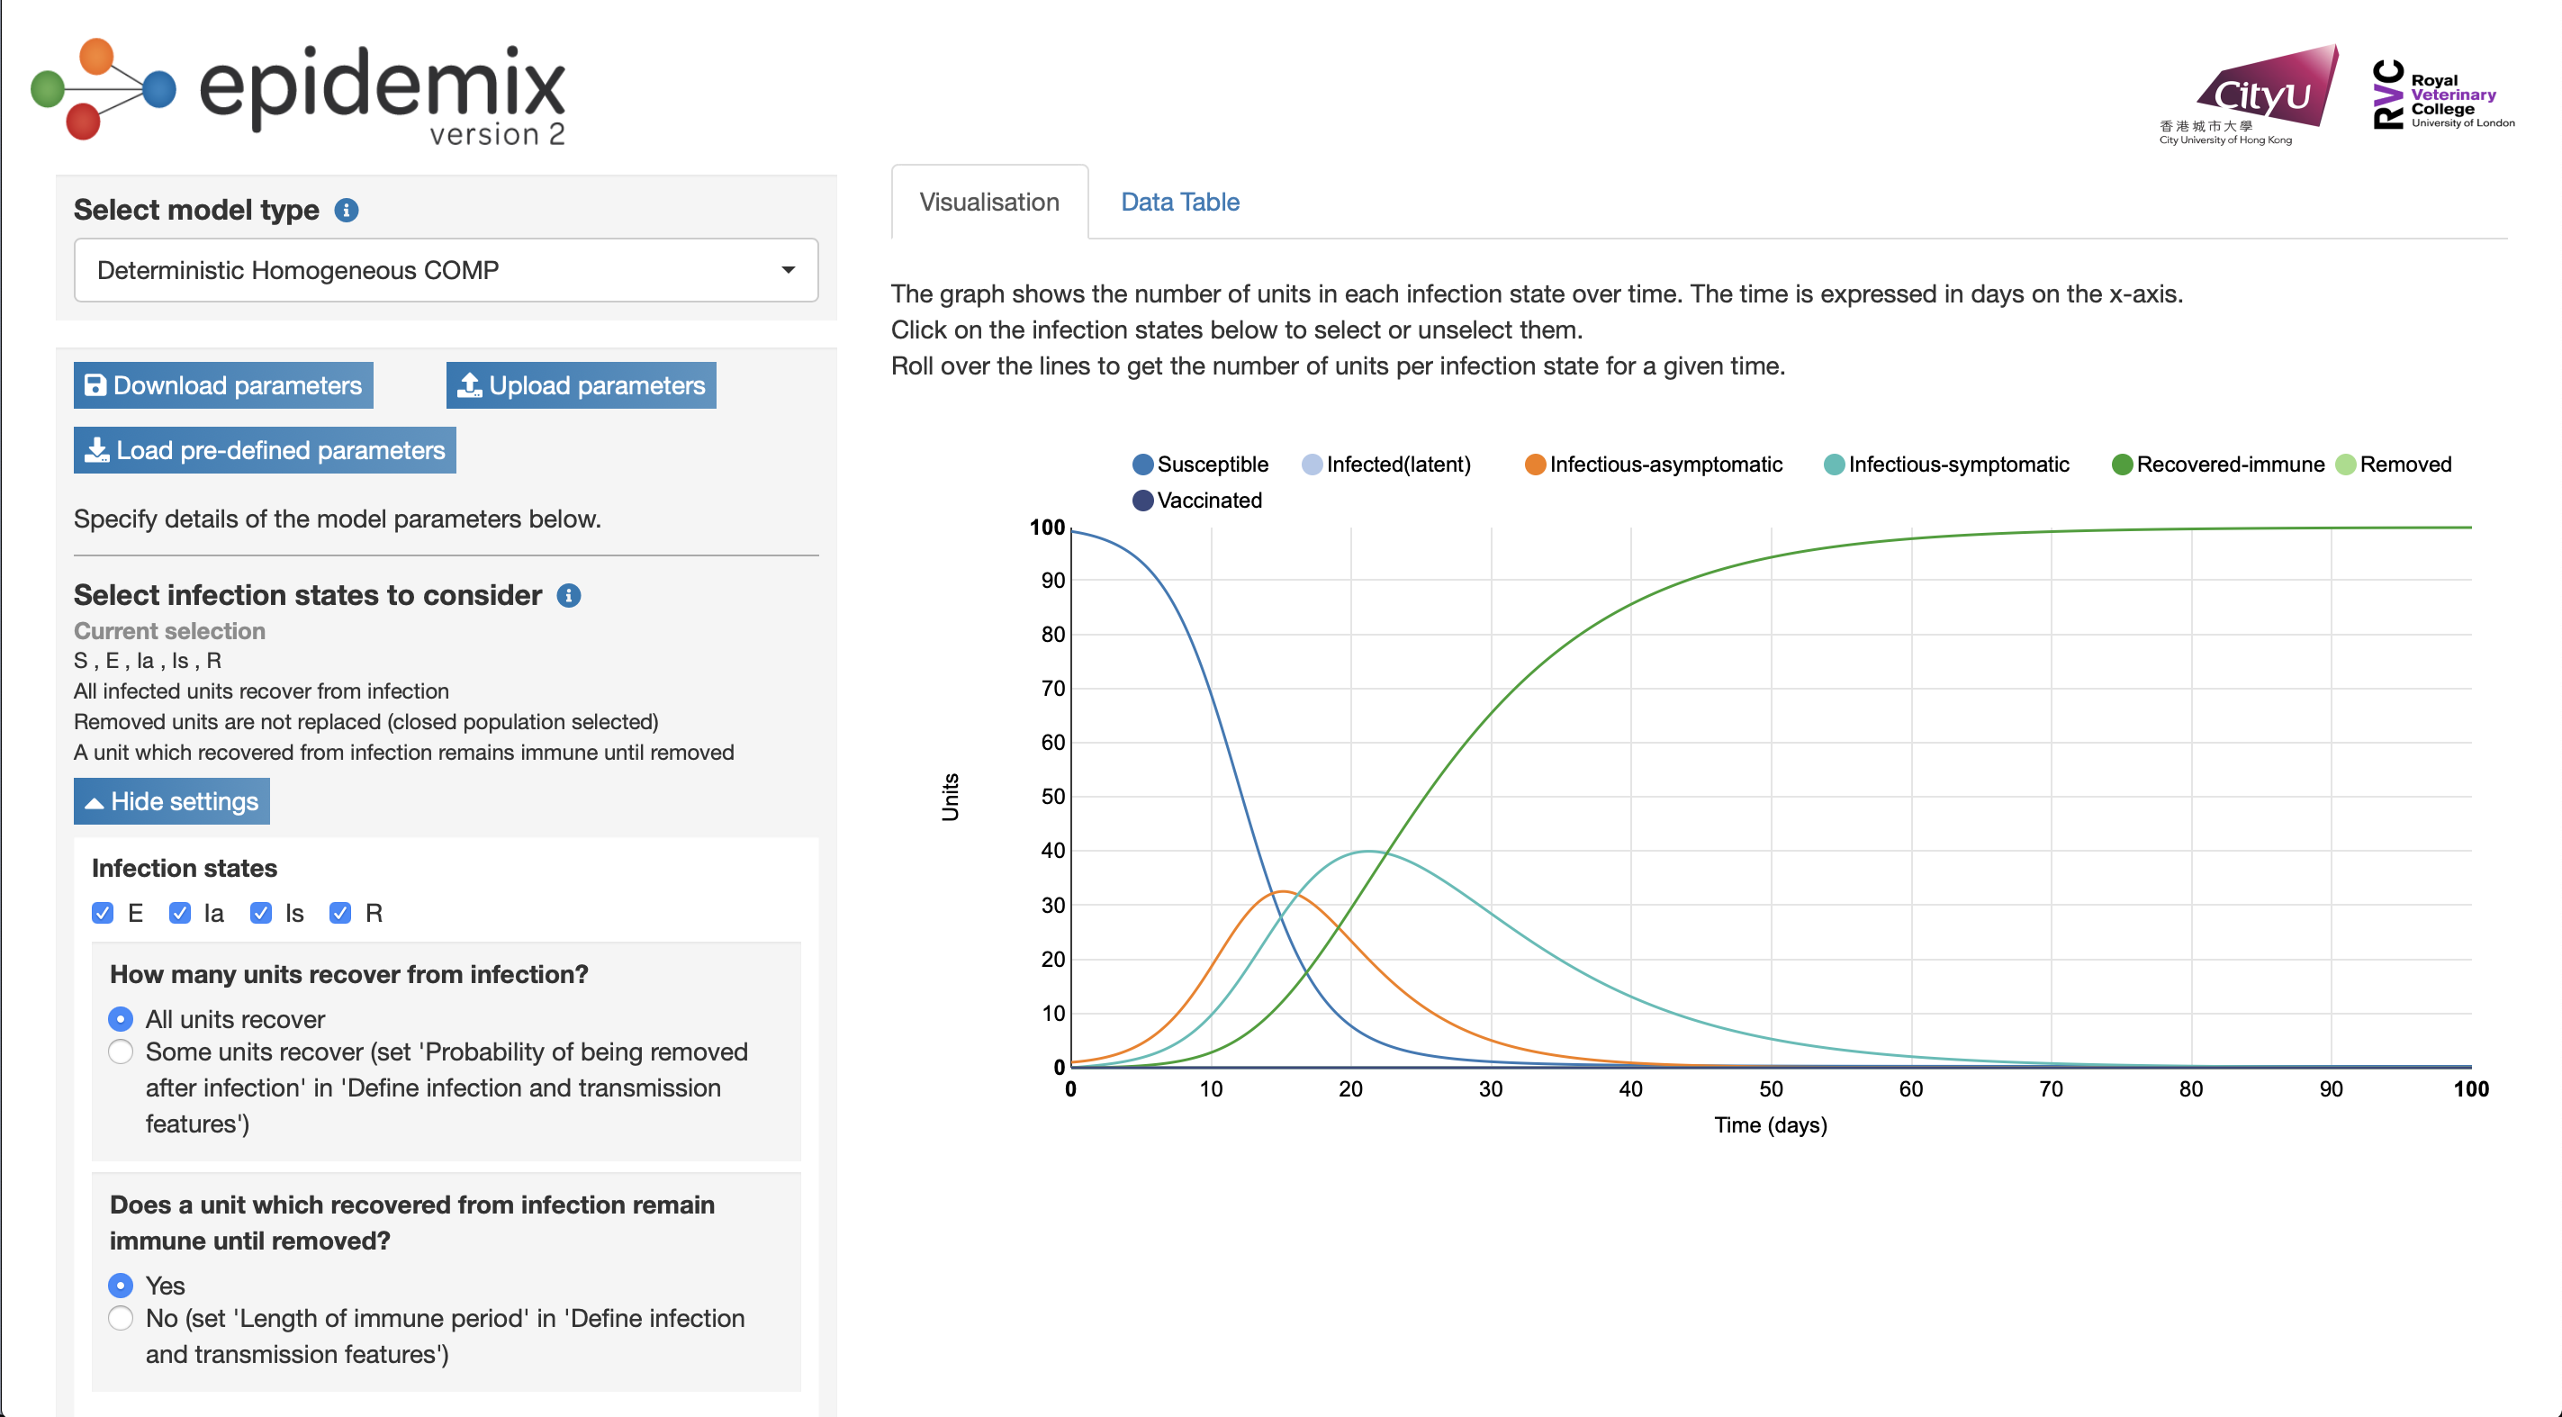Toggle the Infectious-asymptomatic legend marker
This screenshot has height=1417, width=2562.
click(1535, 465)
